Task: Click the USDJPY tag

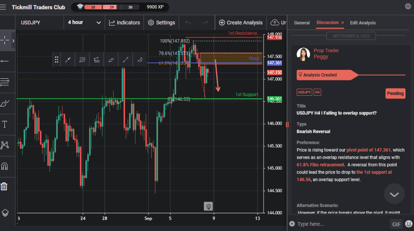Action: pos(304,92)
